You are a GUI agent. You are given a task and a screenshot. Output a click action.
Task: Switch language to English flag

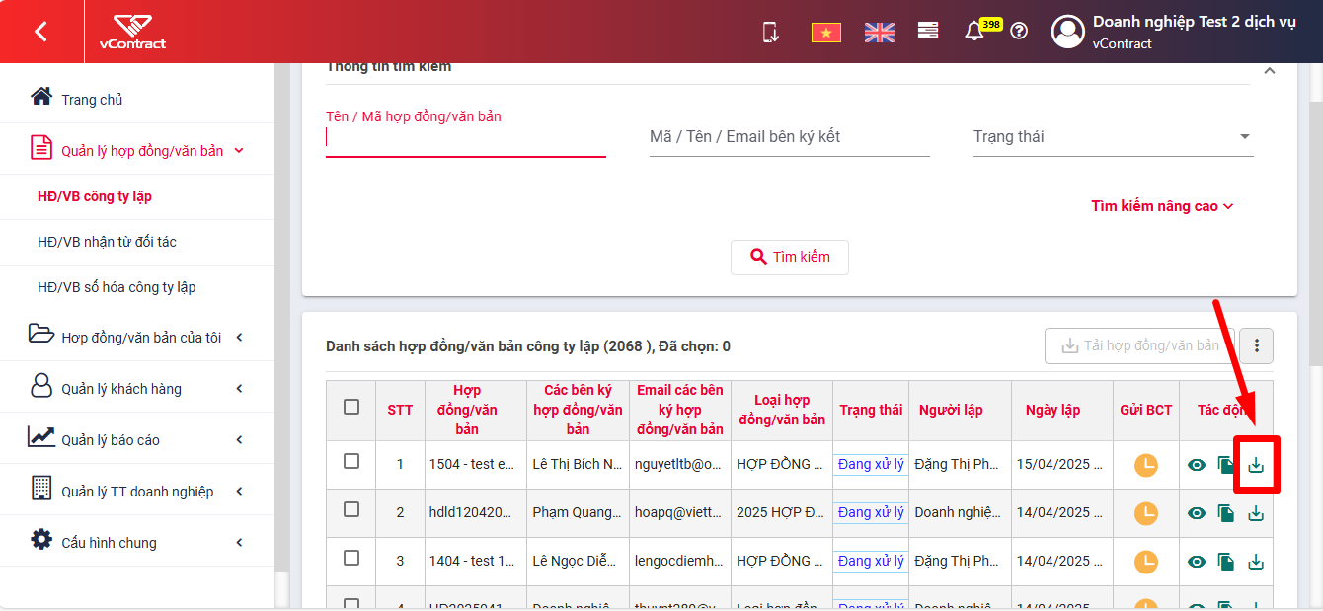pos(879,32)
